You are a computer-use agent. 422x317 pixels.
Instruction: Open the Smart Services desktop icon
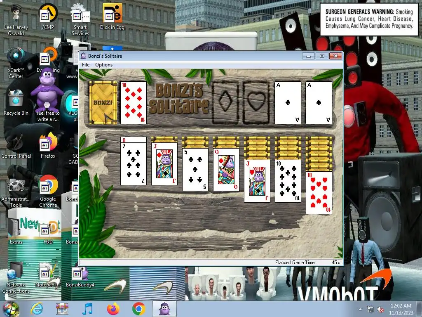80,20
